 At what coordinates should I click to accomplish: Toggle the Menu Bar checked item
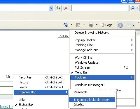(102, 72)
